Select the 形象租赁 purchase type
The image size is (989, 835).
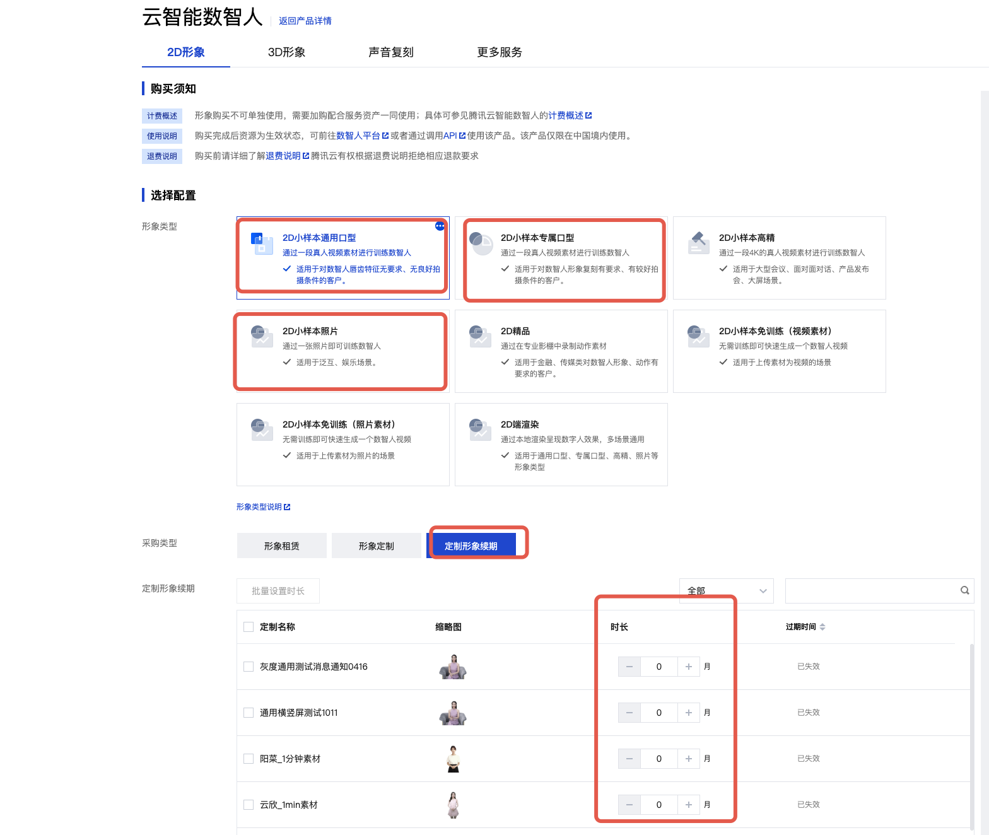282,546
